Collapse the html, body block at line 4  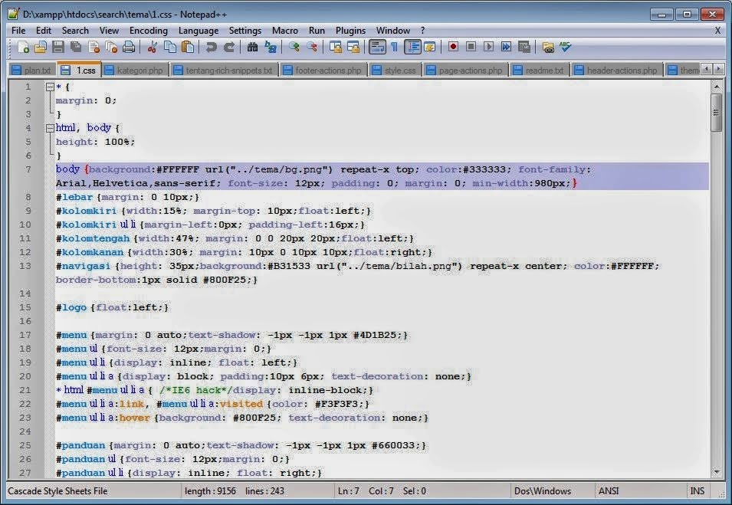(50, 128)
